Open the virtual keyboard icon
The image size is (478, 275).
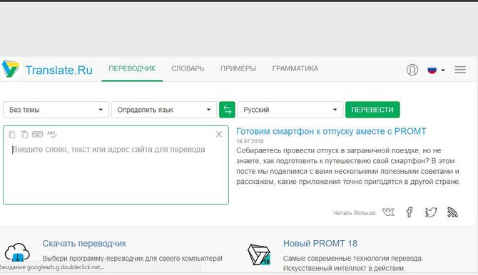point(38,135)
